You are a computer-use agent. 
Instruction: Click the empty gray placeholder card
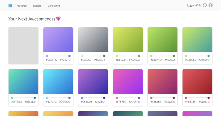(23, 46)
